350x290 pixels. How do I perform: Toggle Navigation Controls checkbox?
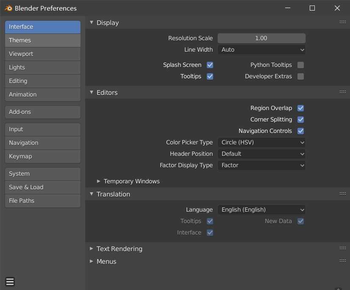pos(301,131)
